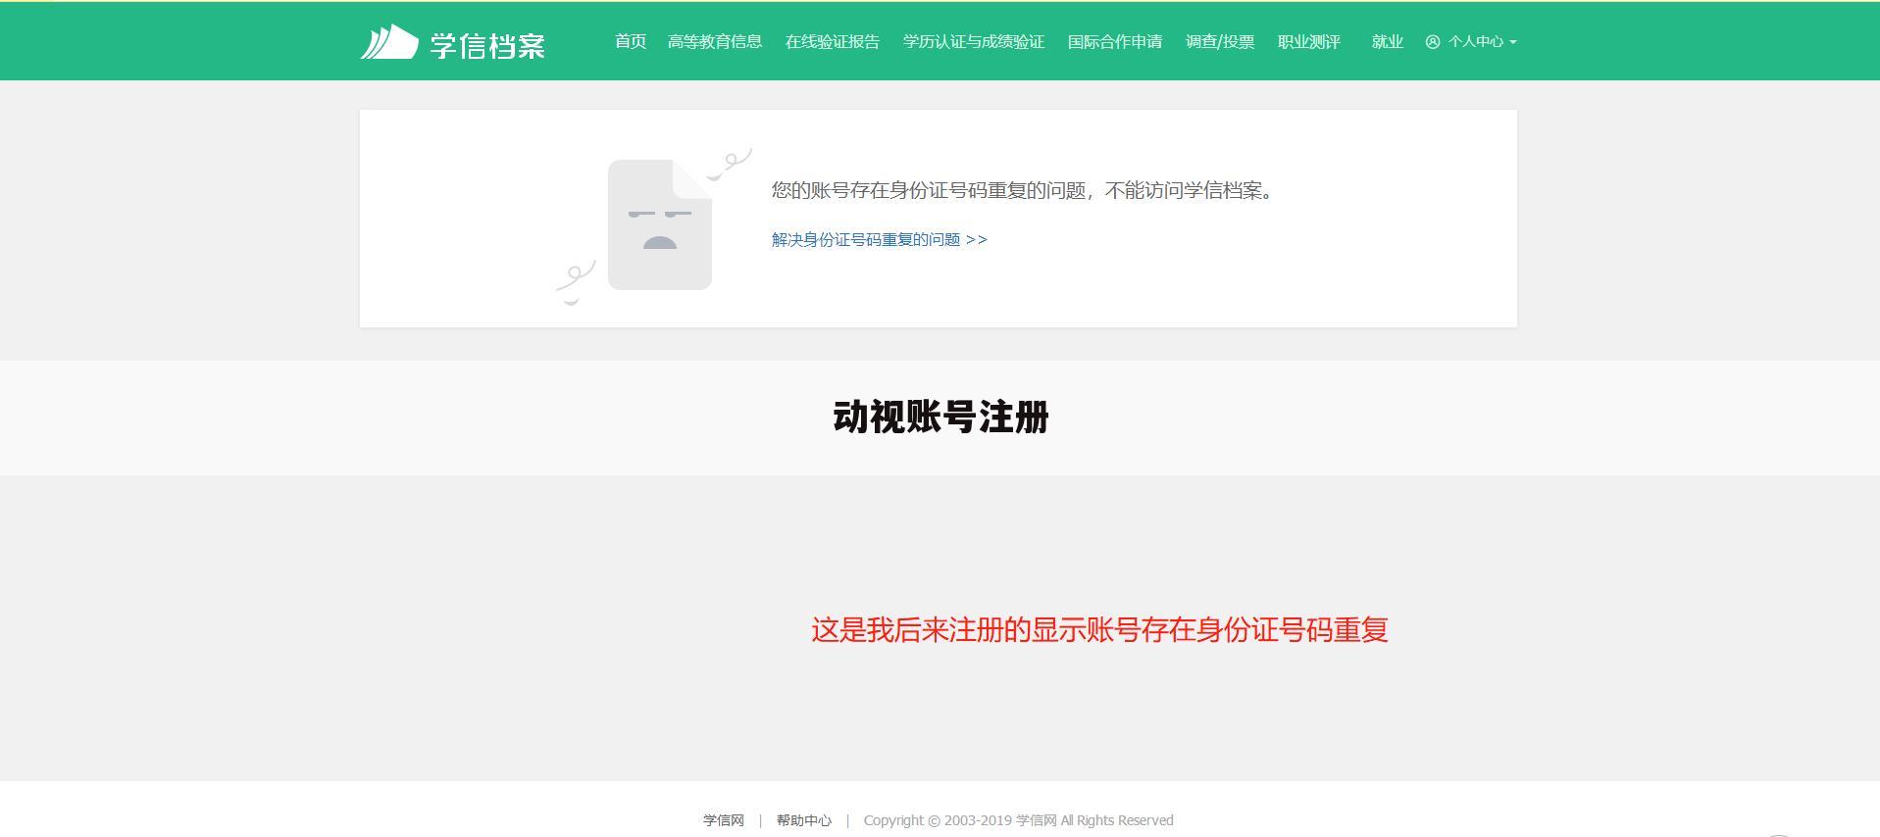Open the 学信网 footer link
Image resolution: width=1880 pixels, height=837 pixels.
[x=724, y=820]
